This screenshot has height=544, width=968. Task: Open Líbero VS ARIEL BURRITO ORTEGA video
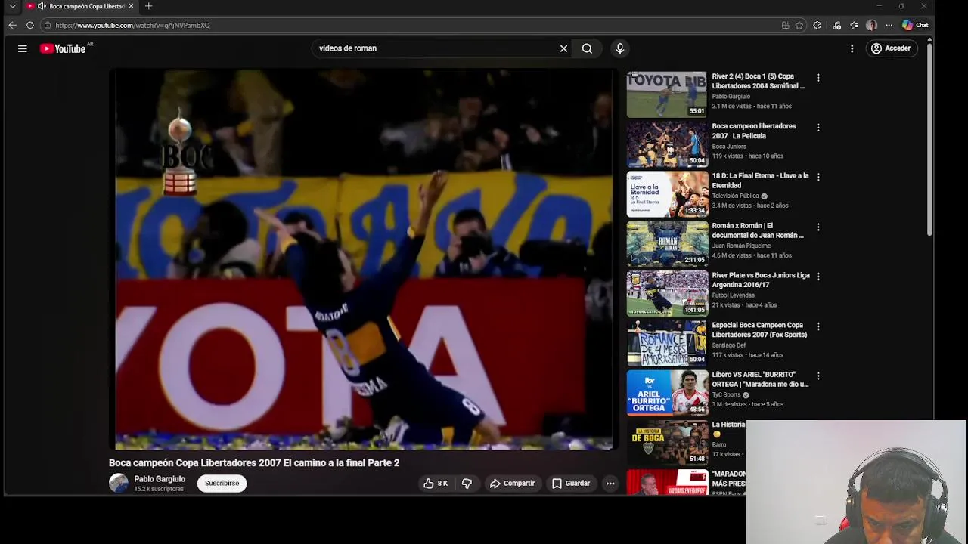click(x=760, y=379)
